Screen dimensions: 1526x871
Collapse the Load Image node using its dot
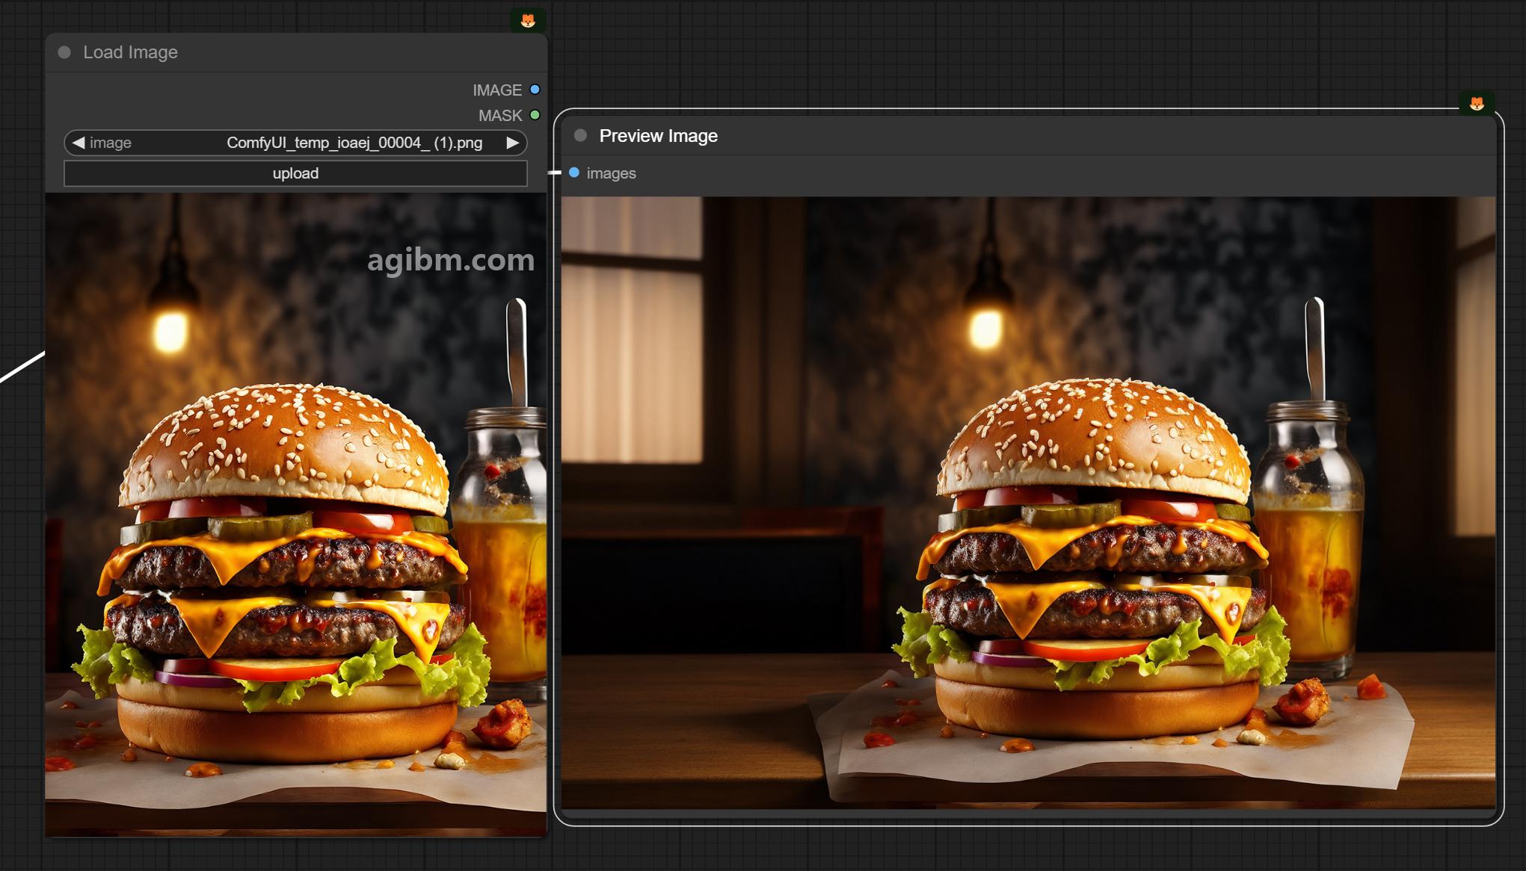click(64, 52)
